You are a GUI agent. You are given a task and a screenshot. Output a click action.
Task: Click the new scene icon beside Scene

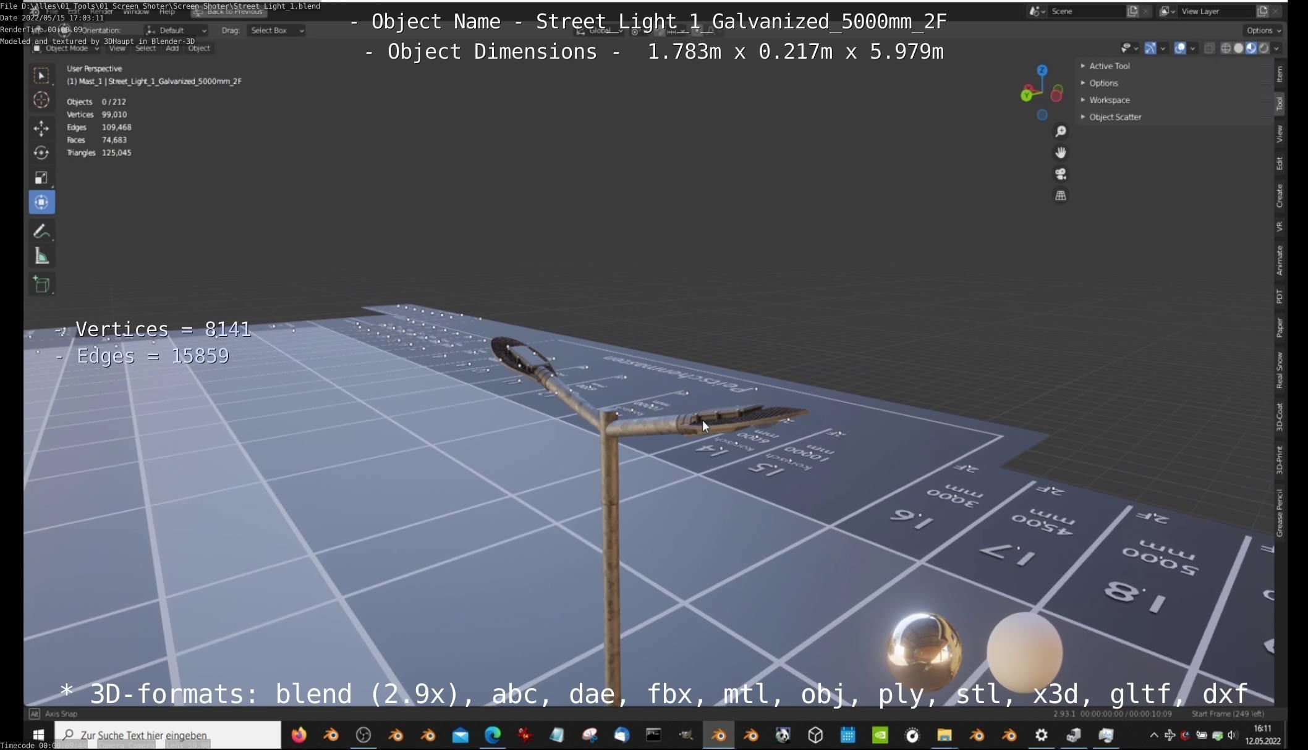(x=1132, y=11)
